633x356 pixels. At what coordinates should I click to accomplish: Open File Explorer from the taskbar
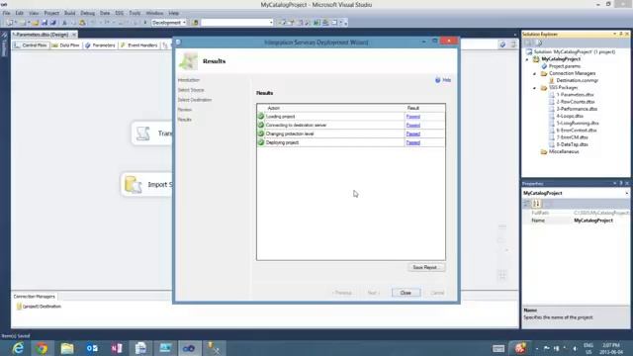[67, 348]
